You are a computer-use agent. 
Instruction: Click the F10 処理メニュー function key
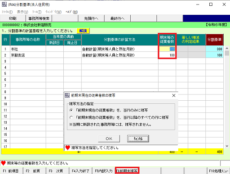pyautogui.click(x=218, y=171)
